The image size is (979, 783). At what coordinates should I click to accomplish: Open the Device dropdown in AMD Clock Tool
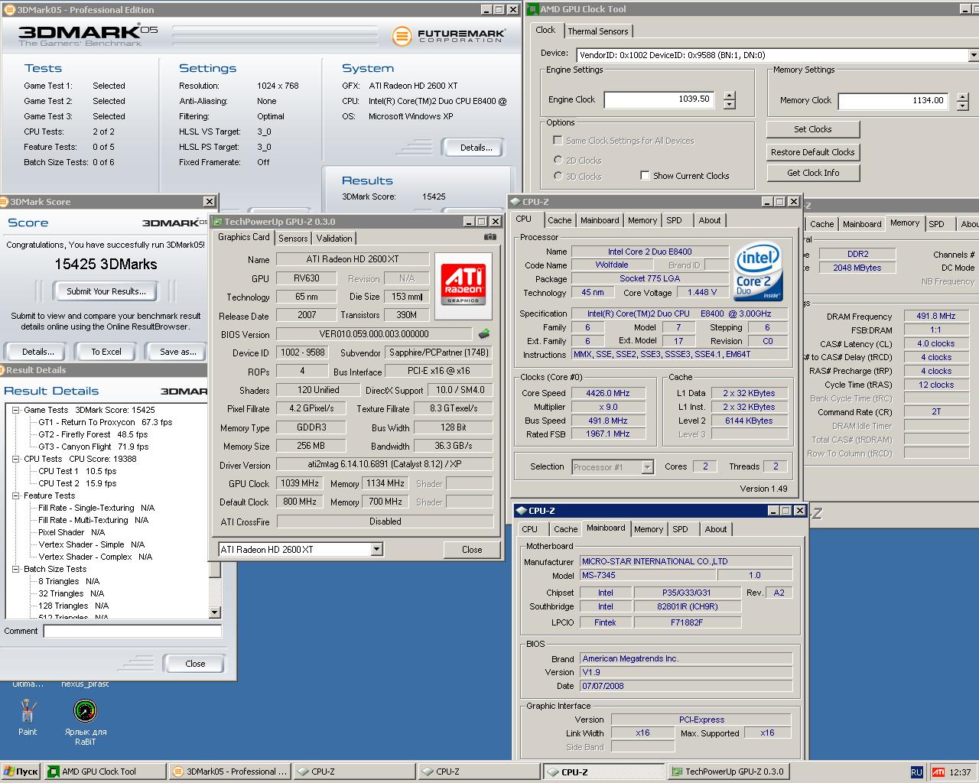tap(973, 55)
